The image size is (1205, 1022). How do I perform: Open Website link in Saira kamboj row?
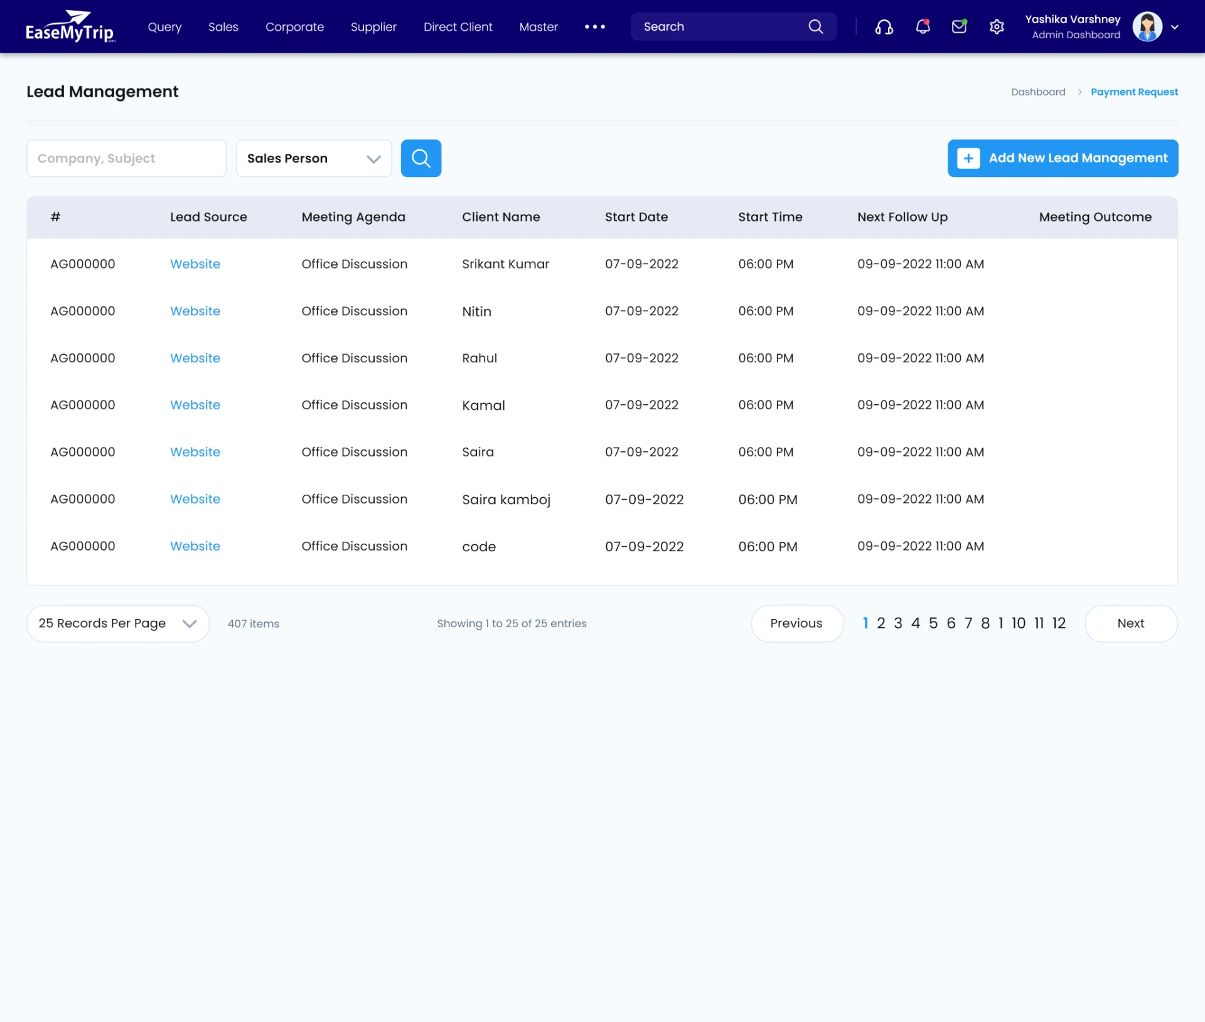195,499
